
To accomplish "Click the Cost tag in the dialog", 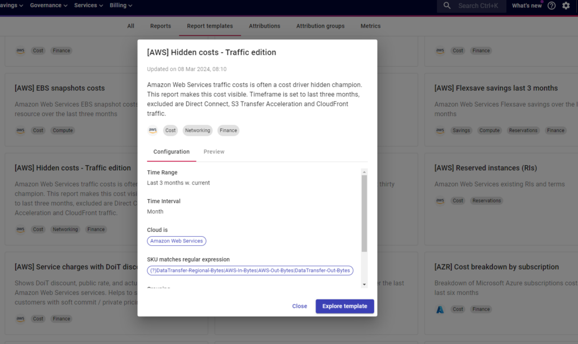I will [x=170, y=130].
